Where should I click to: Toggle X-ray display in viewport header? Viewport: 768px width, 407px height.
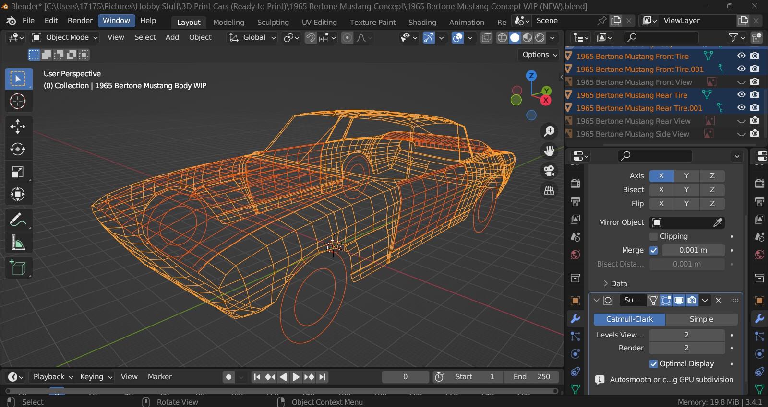[x=486, y=37]
